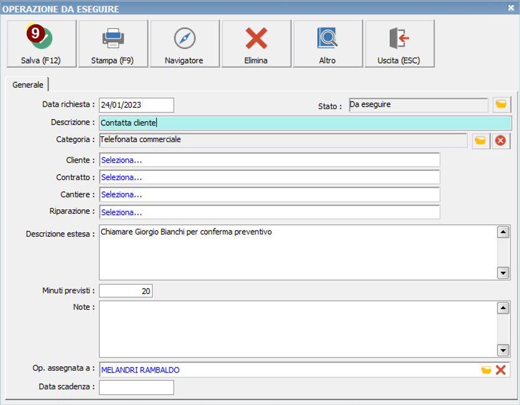Click the Data scadenza input field
The height and width of the screenshot is (405, 520).
tap(136, 387)
